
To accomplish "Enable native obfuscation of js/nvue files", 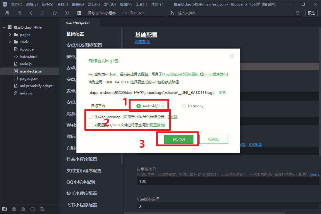I will click(x=90, y=125).
